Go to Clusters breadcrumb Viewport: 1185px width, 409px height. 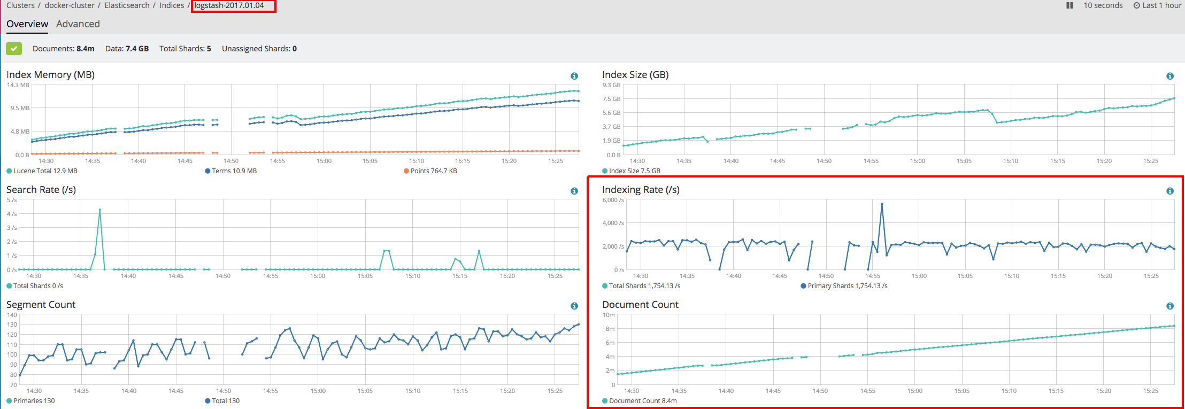20,5
